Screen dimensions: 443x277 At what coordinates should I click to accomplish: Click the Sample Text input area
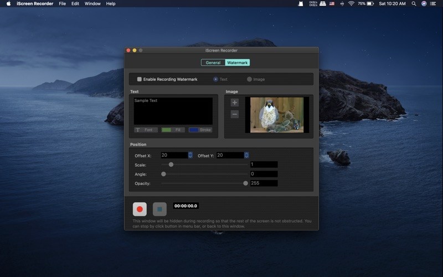click(x=173, y=111)
